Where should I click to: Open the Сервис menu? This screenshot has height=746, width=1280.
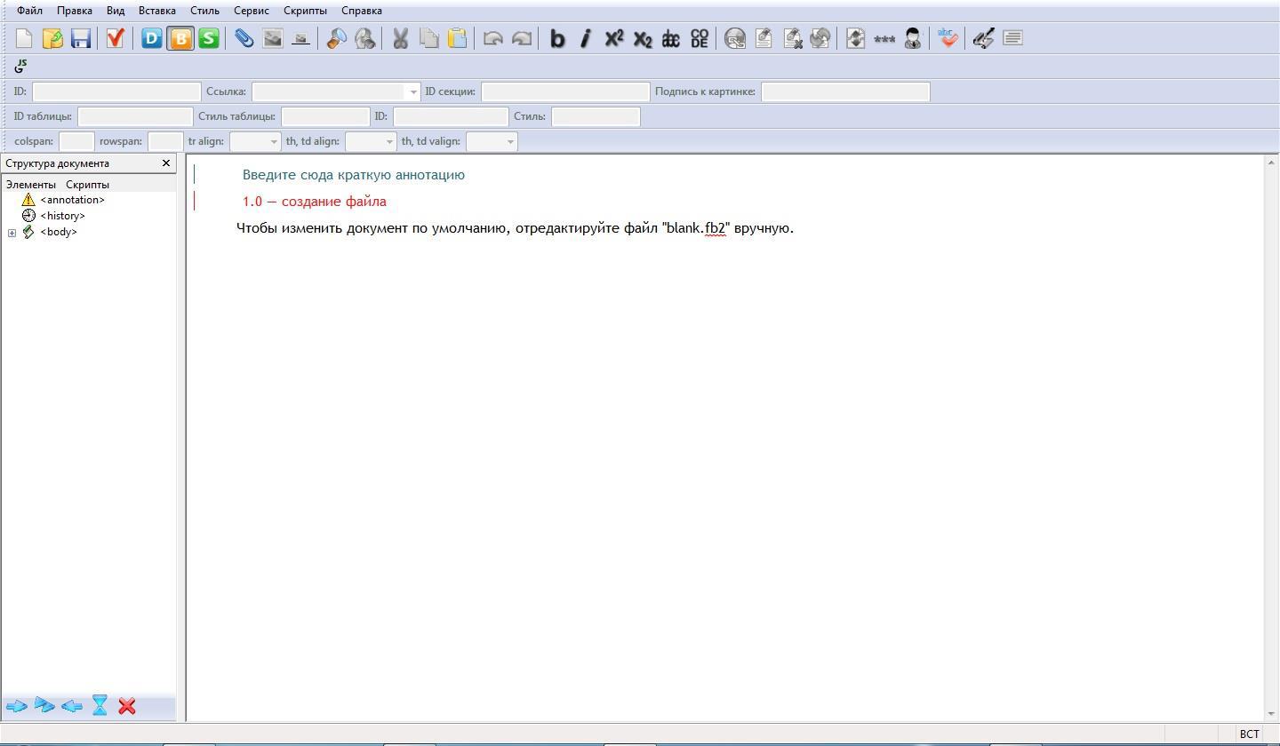(252, 11)
